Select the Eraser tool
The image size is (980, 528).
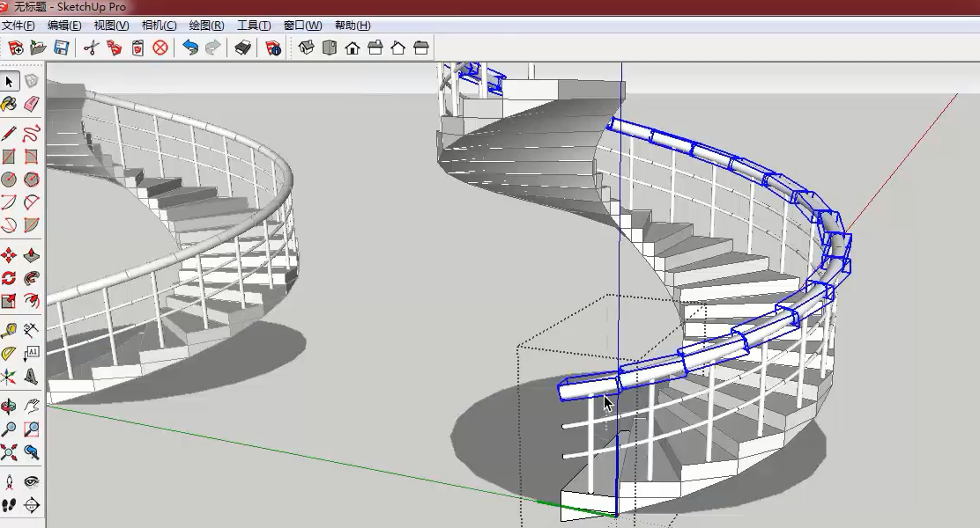pos(32,105)
